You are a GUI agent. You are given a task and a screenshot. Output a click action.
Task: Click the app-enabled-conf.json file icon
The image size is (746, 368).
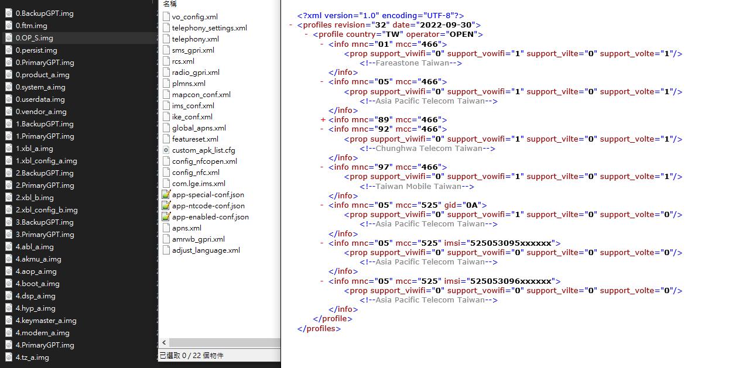click(166, 217)
